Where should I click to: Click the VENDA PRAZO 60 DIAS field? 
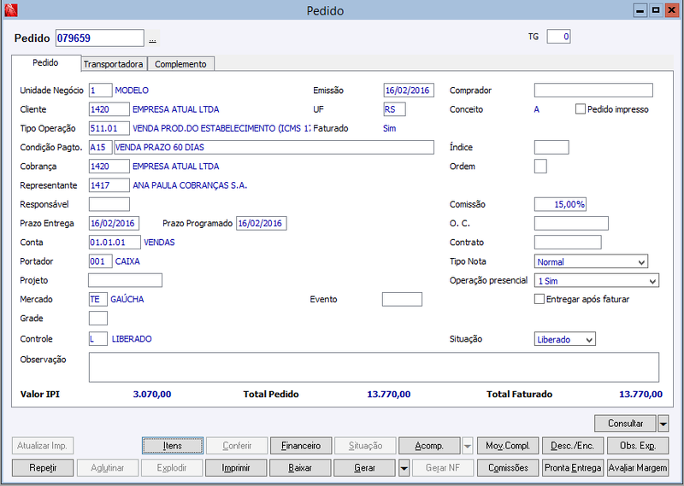274,147
